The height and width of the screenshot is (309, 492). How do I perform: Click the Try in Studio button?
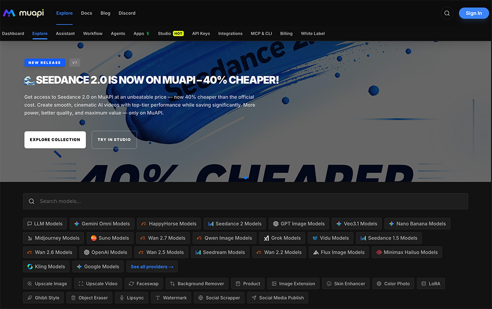114,140
